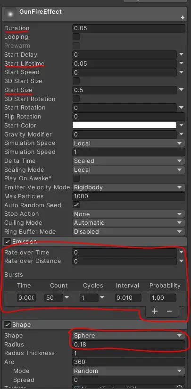This screenshot has height=389, width=191.
Task: Disable the Emission module checkbox
Action: [x=8, y=241]
